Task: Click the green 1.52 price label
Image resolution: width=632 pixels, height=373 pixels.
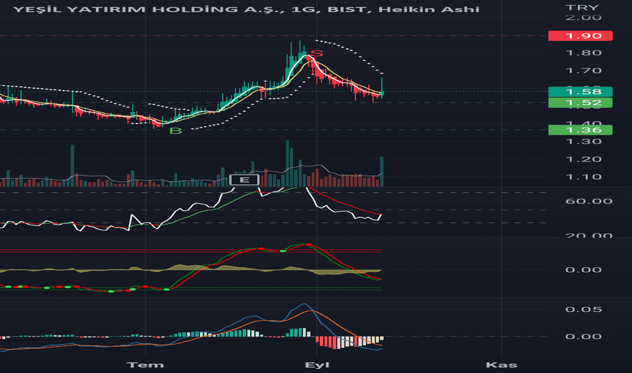Action: [x=580, y=103]
